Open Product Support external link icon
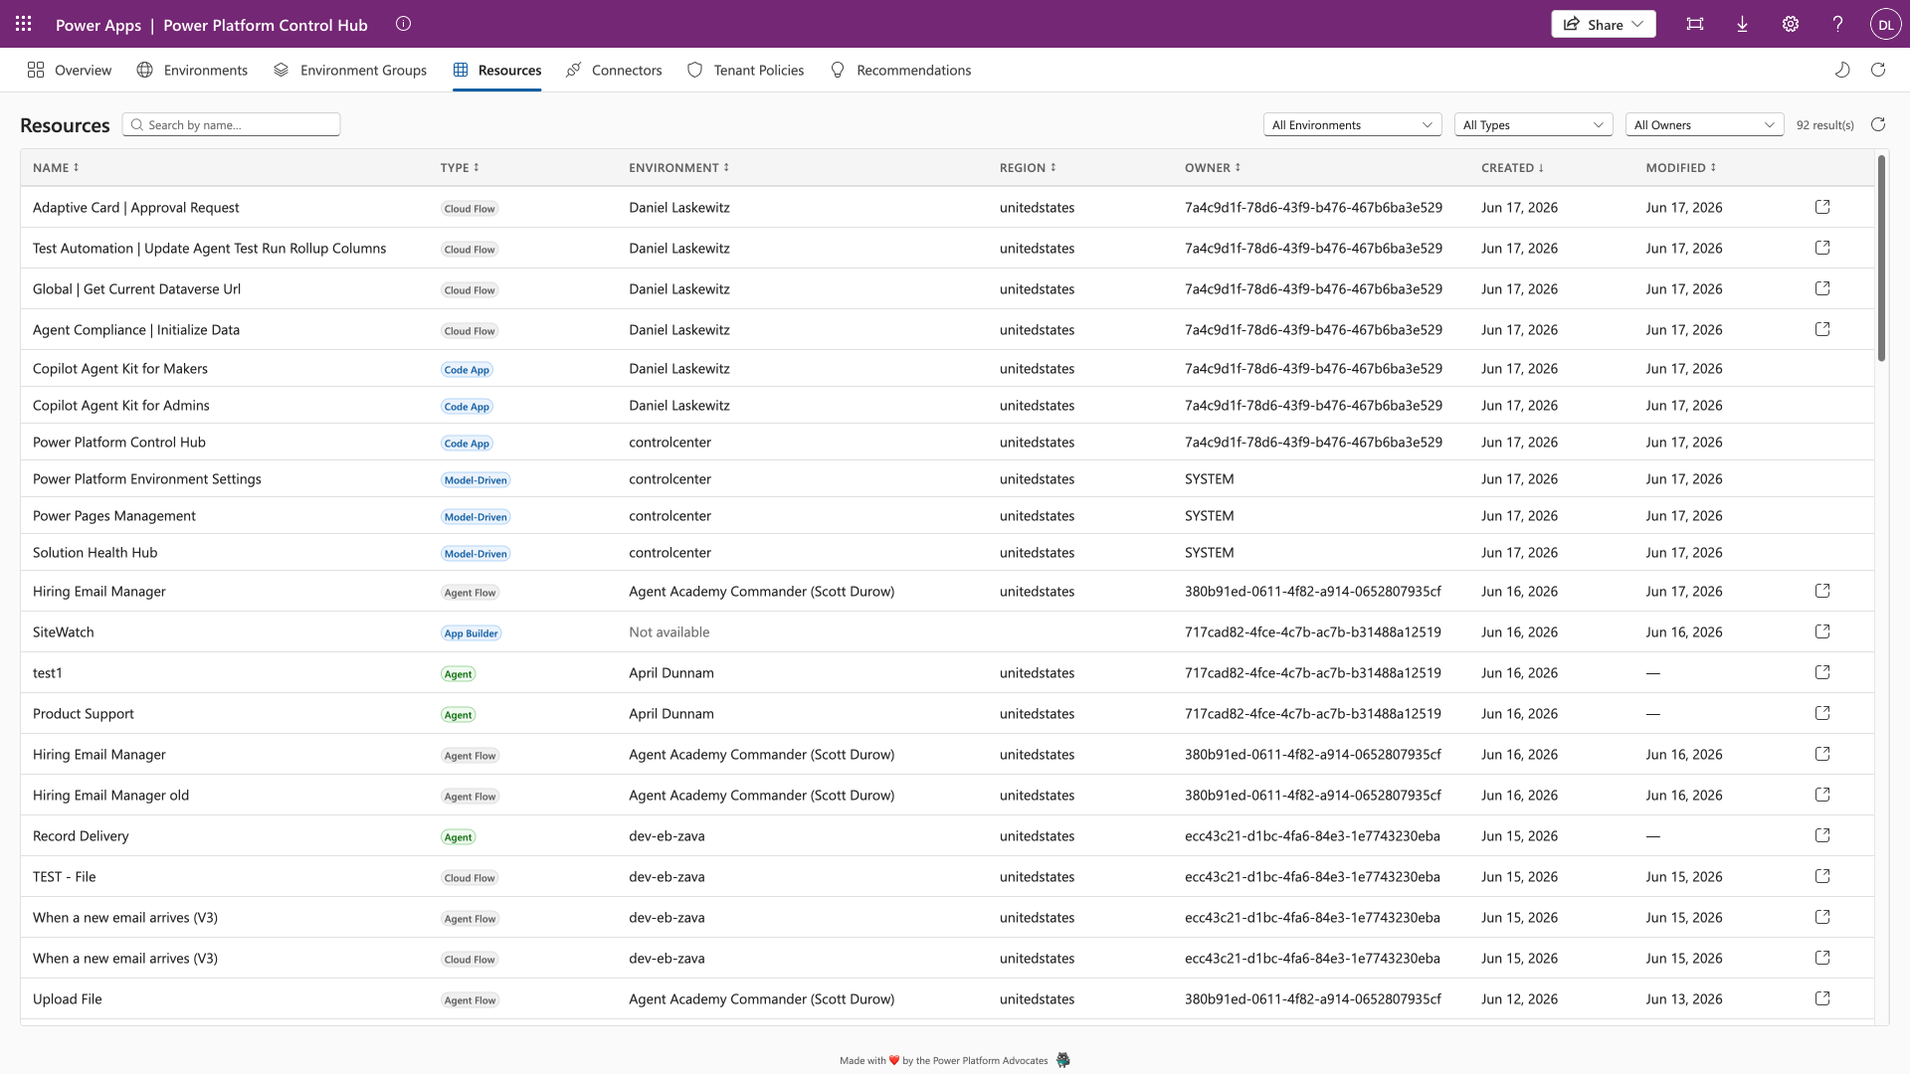 [1822, 713]
